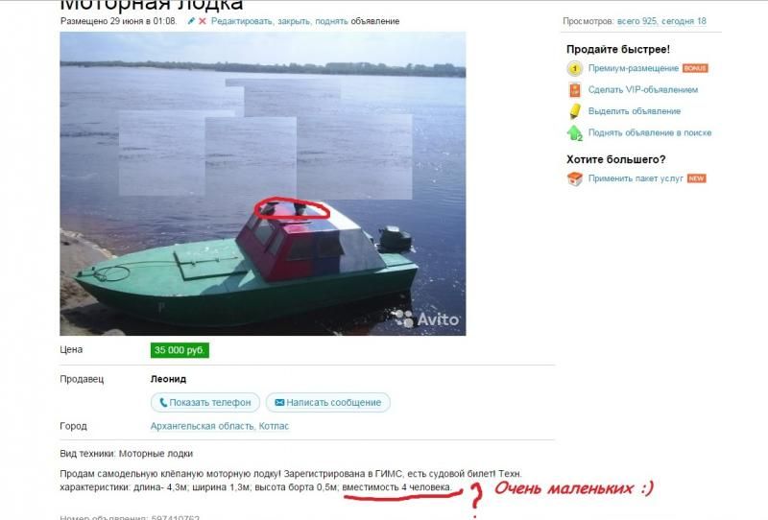This screenshot has height=520, width=768.
Task: Open Премиум-размещение link
Action: coord(634,68)
